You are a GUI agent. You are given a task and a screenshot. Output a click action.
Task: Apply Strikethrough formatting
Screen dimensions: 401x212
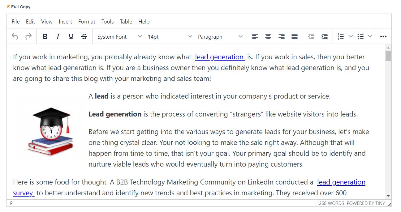pos(84,36)
